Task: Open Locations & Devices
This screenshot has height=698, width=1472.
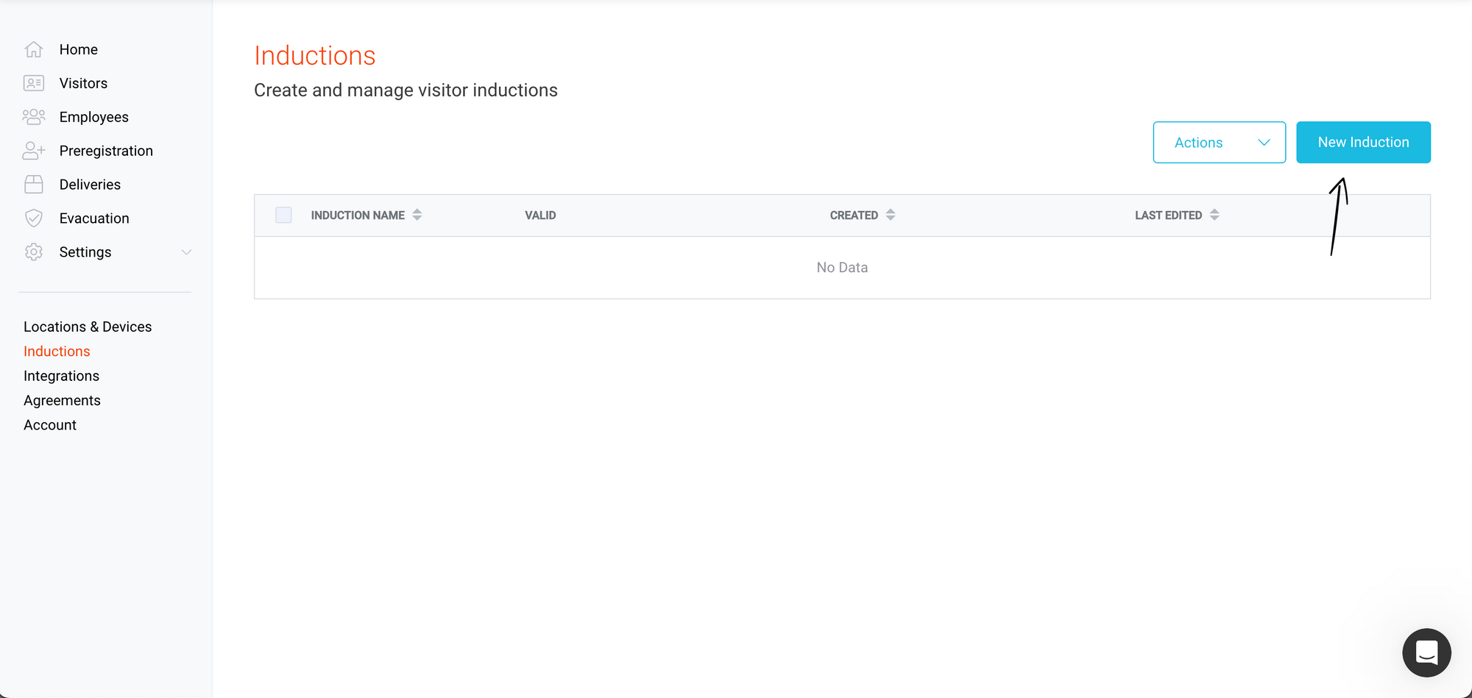Action: 88,326
